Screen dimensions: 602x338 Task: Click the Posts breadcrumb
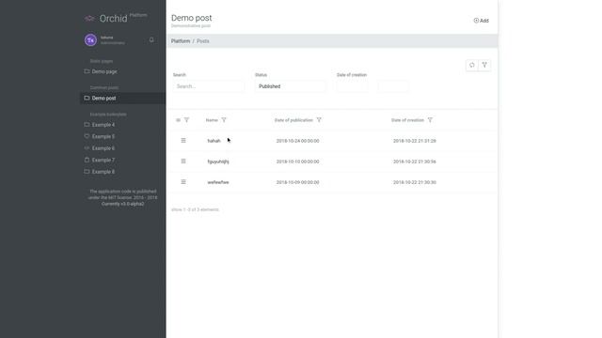203,41
